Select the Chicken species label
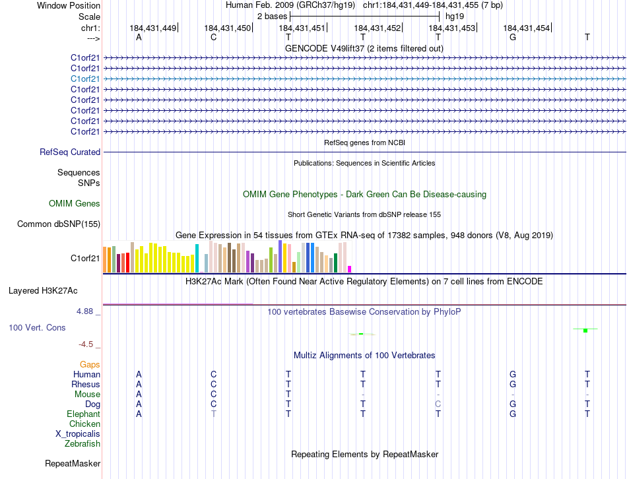This screenshot has height=479, width=627. (x=84, y=424)
